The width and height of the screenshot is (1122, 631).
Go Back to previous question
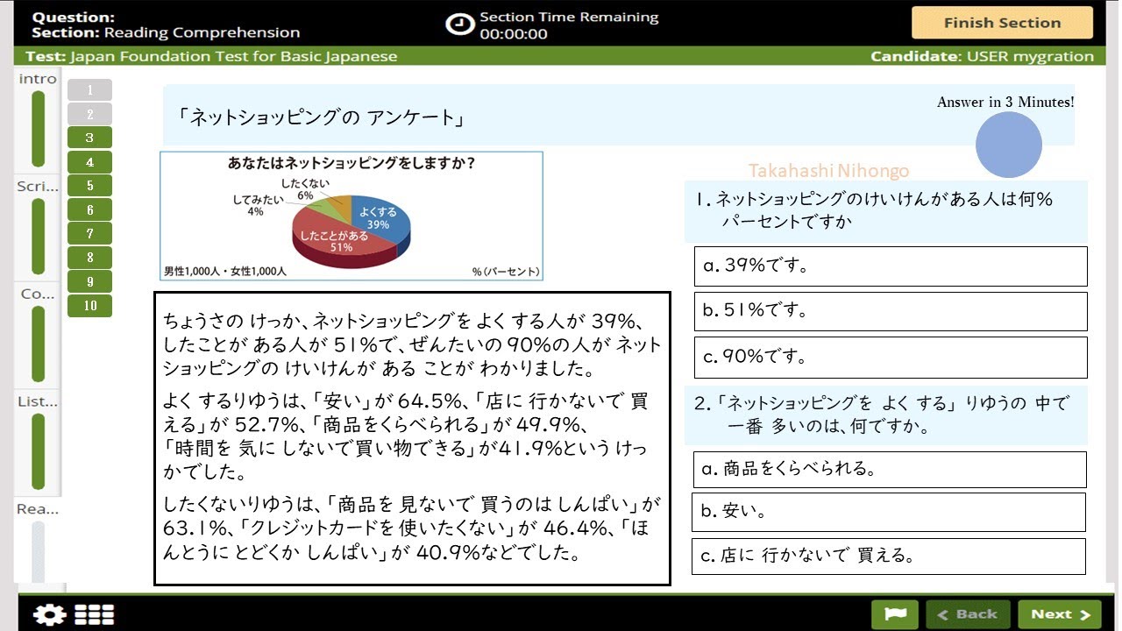point(968,614)
